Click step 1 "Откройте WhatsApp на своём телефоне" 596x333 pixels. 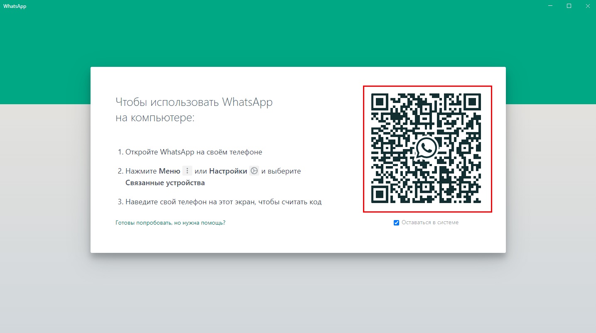click(x=194, y=152)
